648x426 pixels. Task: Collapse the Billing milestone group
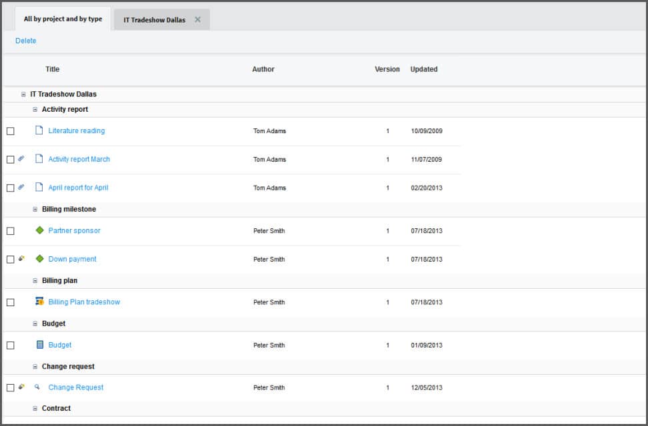coord(35,209)
